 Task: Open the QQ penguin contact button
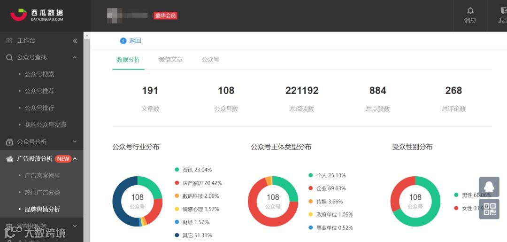[x=489, y=187]
